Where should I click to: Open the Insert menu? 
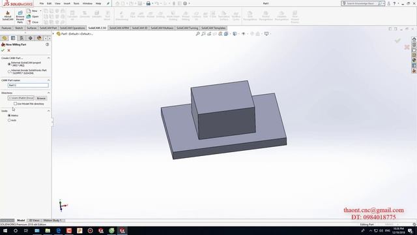pyautogui.click(x=66, y=3)
